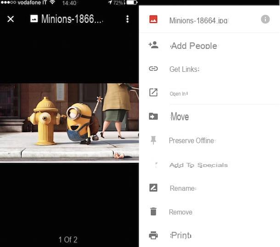The width and height of the screenshot is (280, 247).
Task: Select Rename
Action: [x=183, y=188]
